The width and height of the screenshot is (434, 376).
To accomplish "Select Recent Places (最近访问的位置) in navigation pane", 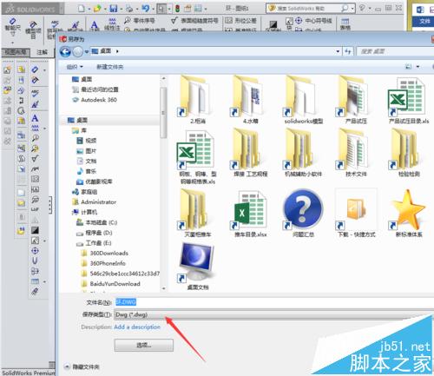I will click(95, 89).
